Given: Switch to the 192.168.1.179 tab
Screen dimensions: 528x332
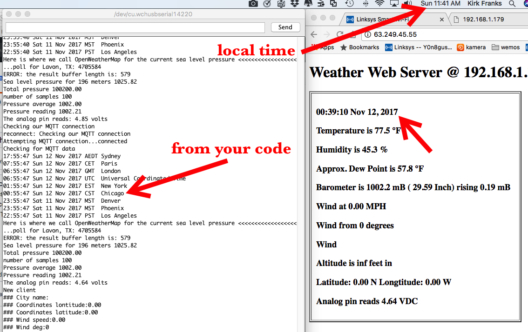Looking at the screenshot, I should (x=483, y=19).
